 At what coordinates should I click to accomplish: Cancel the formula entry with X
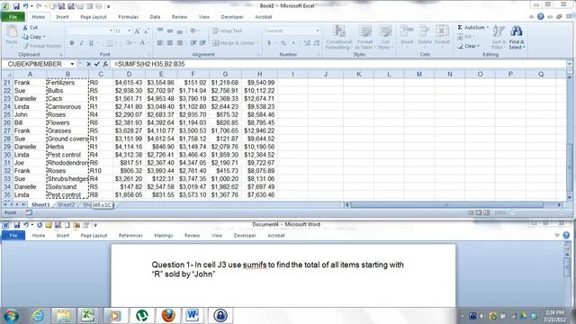coord(88,64)
